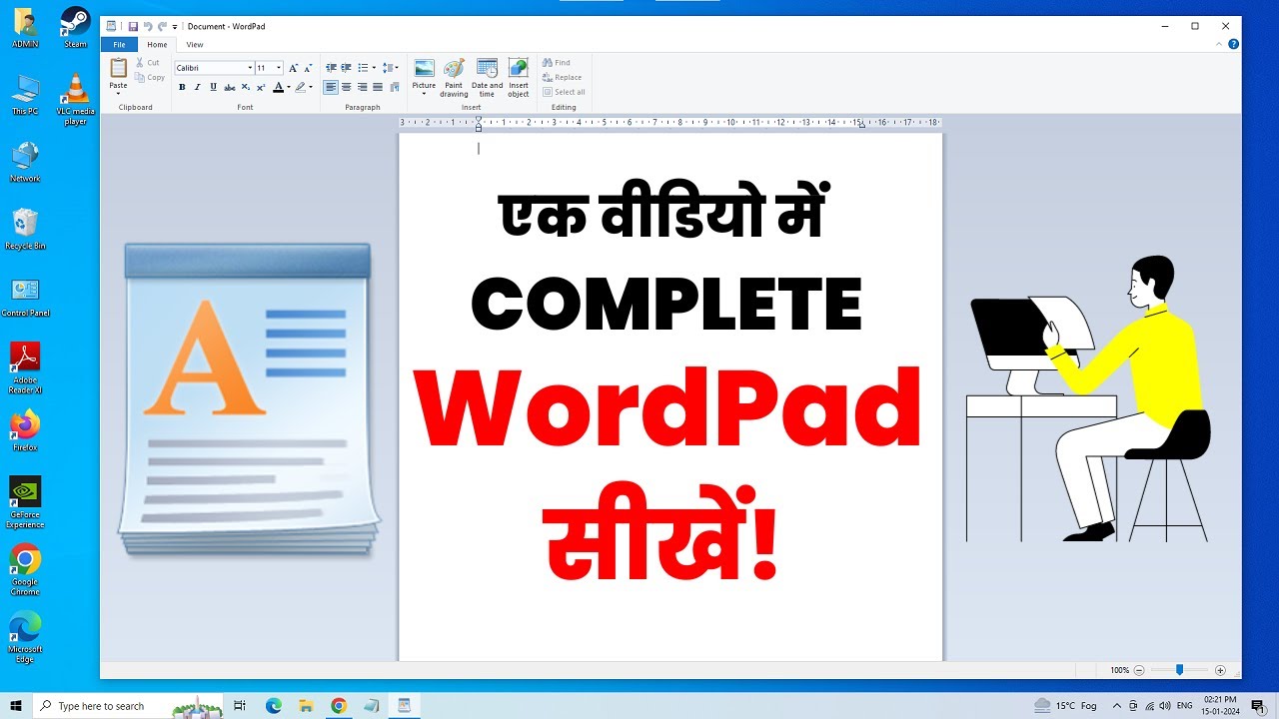Click the taskbar search box
1279x719 pixels.
coord(128,705)
